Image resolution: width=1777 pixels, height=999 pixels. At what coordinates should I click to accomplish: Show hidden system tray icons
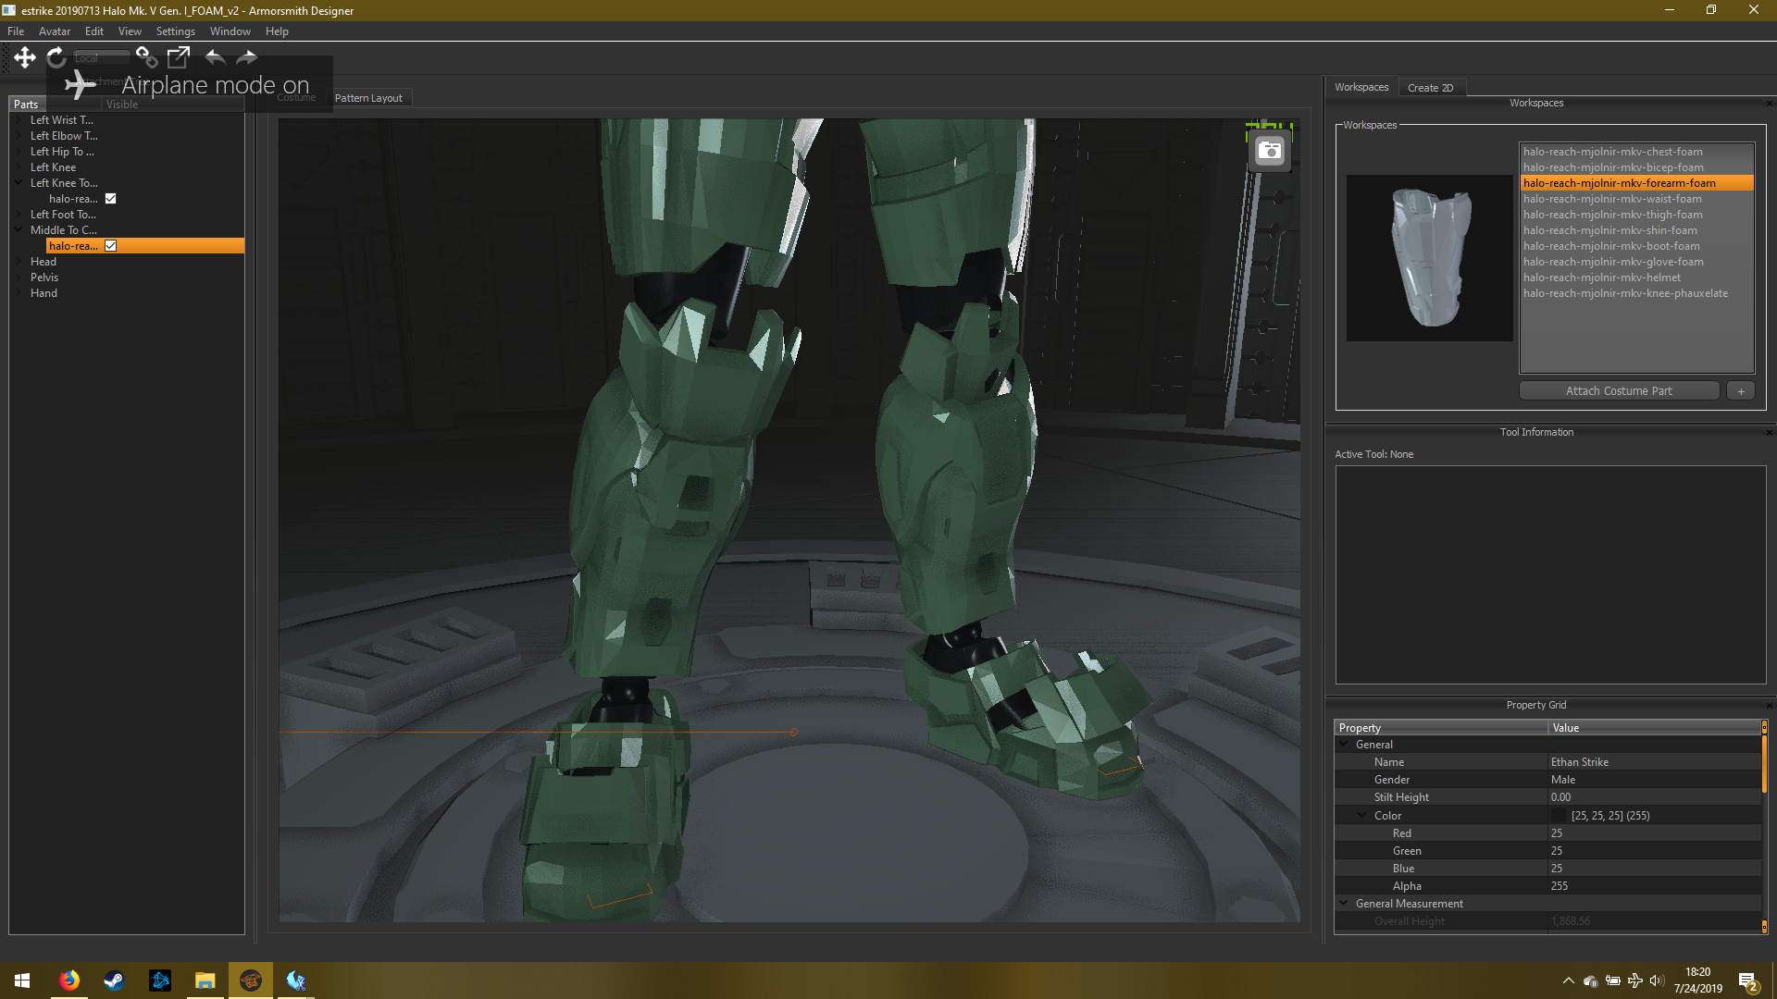[1568, 980]
